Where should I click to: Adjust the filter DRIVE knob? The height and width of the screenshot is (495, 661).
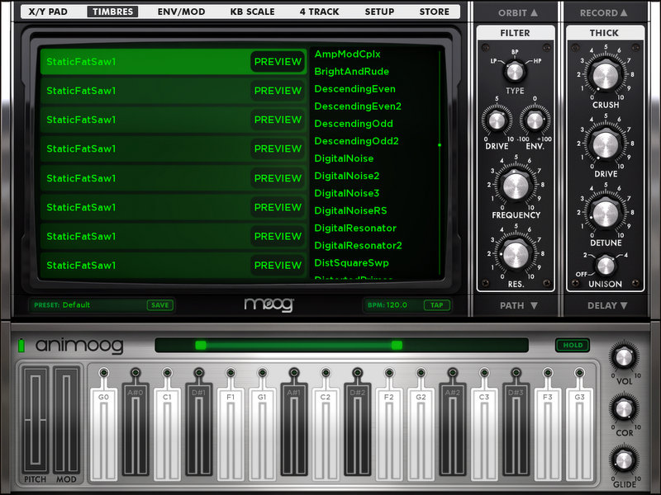[x=497, y=120]
